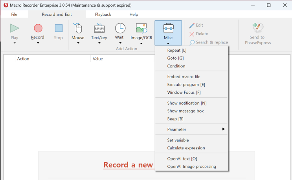
Task: Start recording with the red Record icon
Action: point(38,28)
